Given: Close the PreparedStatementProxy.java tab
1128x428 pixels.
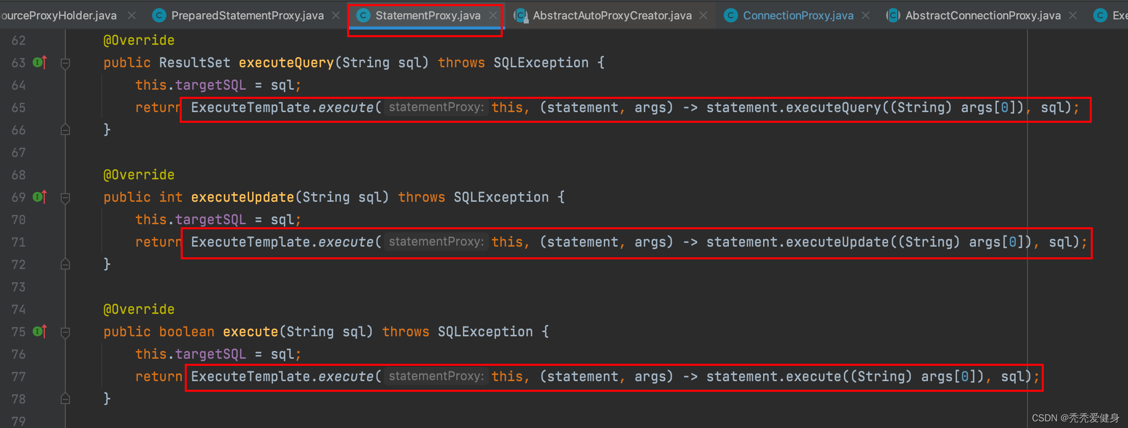Looking at the screenshot, I should pos(336,16).
